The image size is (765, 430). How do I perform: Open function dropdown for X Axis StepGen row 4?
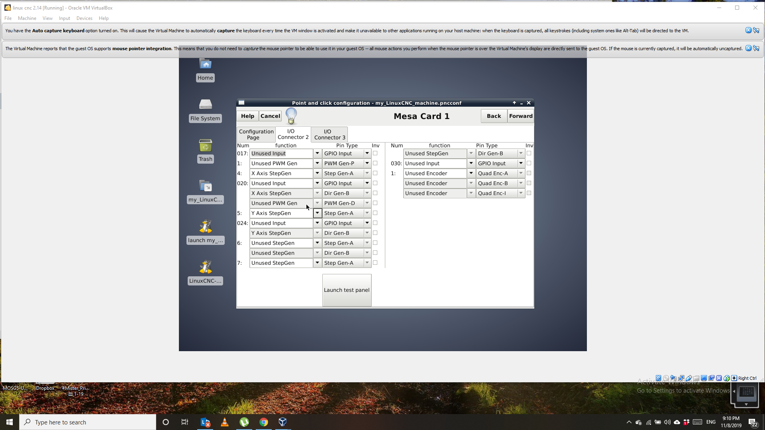[x=317, y=173]
